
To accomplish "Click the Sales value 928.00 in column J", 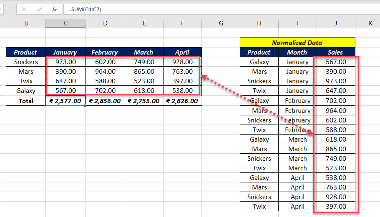I will [336, 197].
